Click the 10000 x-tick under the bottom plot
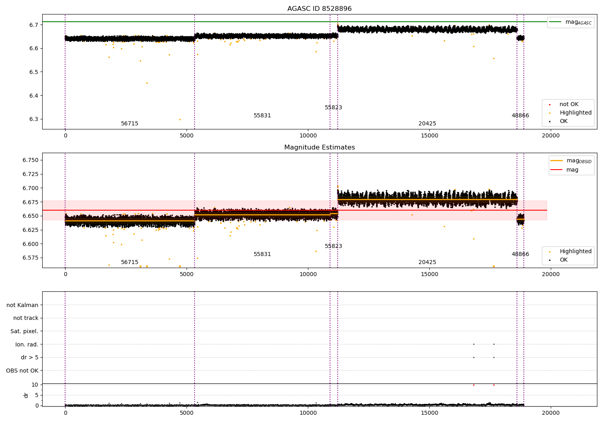 coord(308,413)
